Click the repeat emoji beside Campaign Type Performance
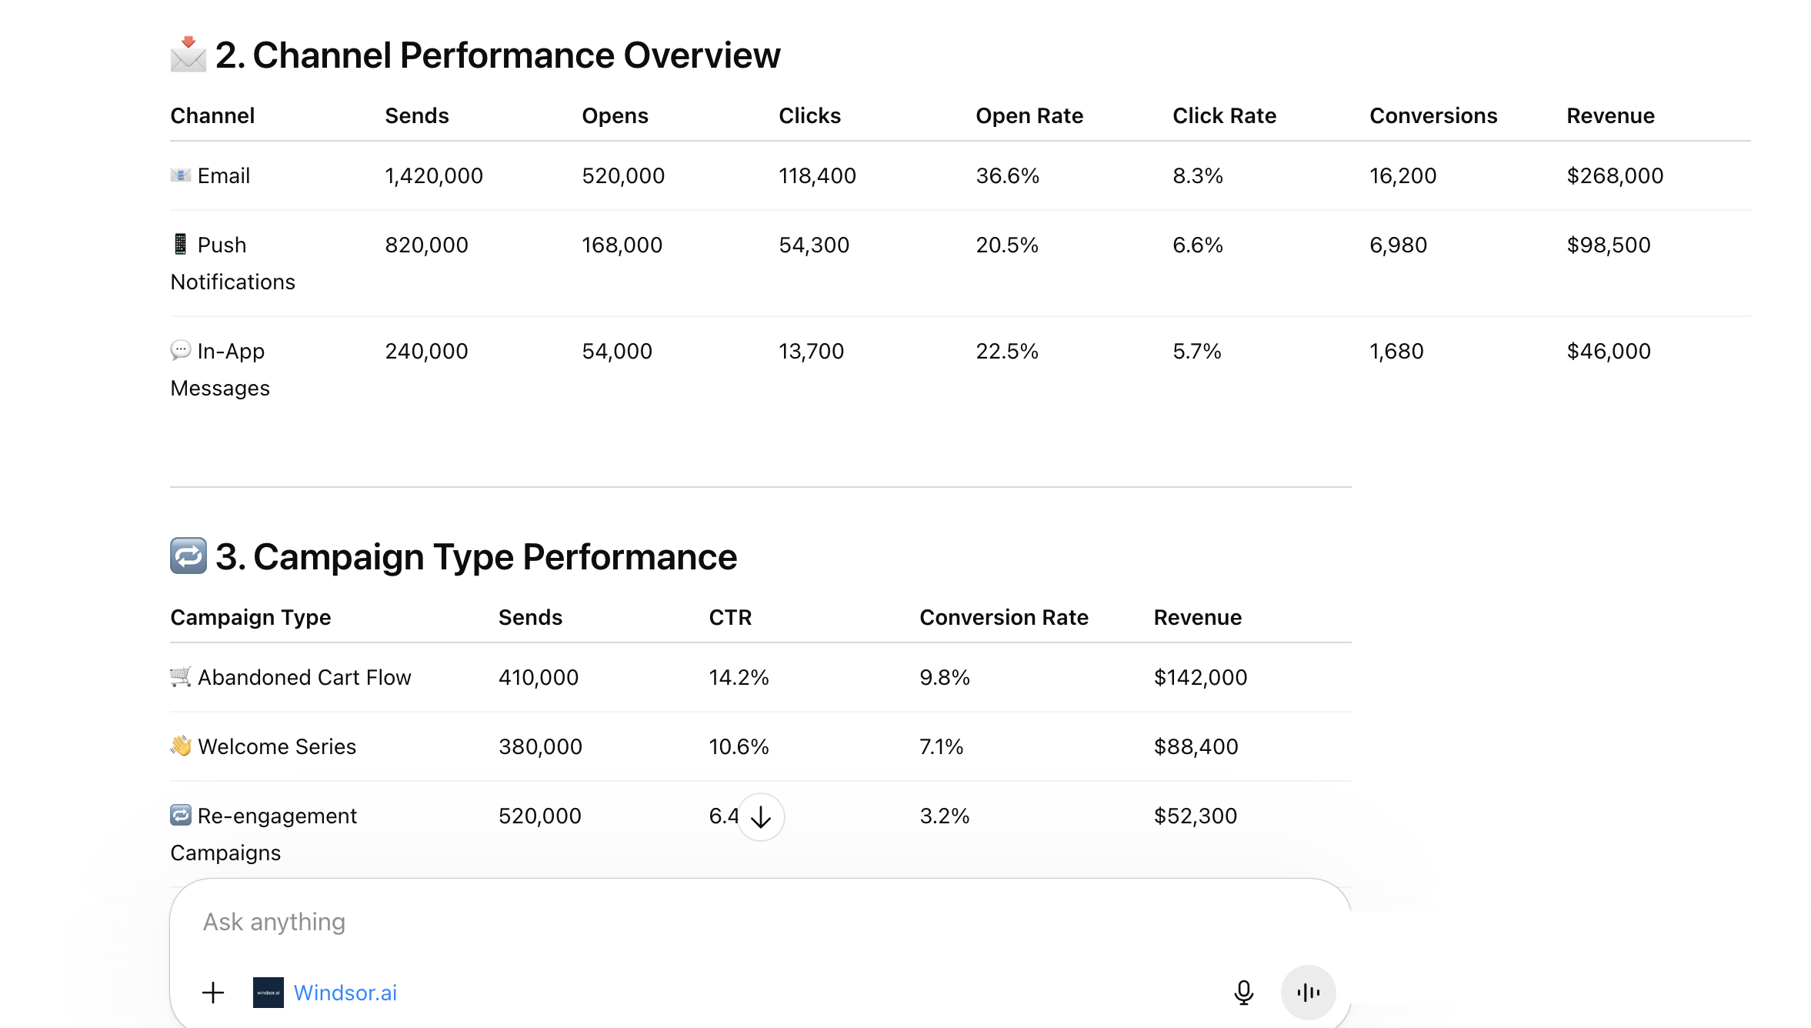This screenshot has width=1811, height=1028. click(188, 556)
